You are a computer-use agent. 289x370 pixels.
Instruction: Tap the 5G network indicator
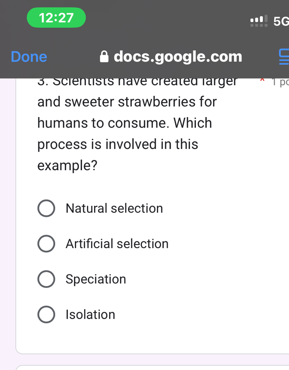click(281, 21)
